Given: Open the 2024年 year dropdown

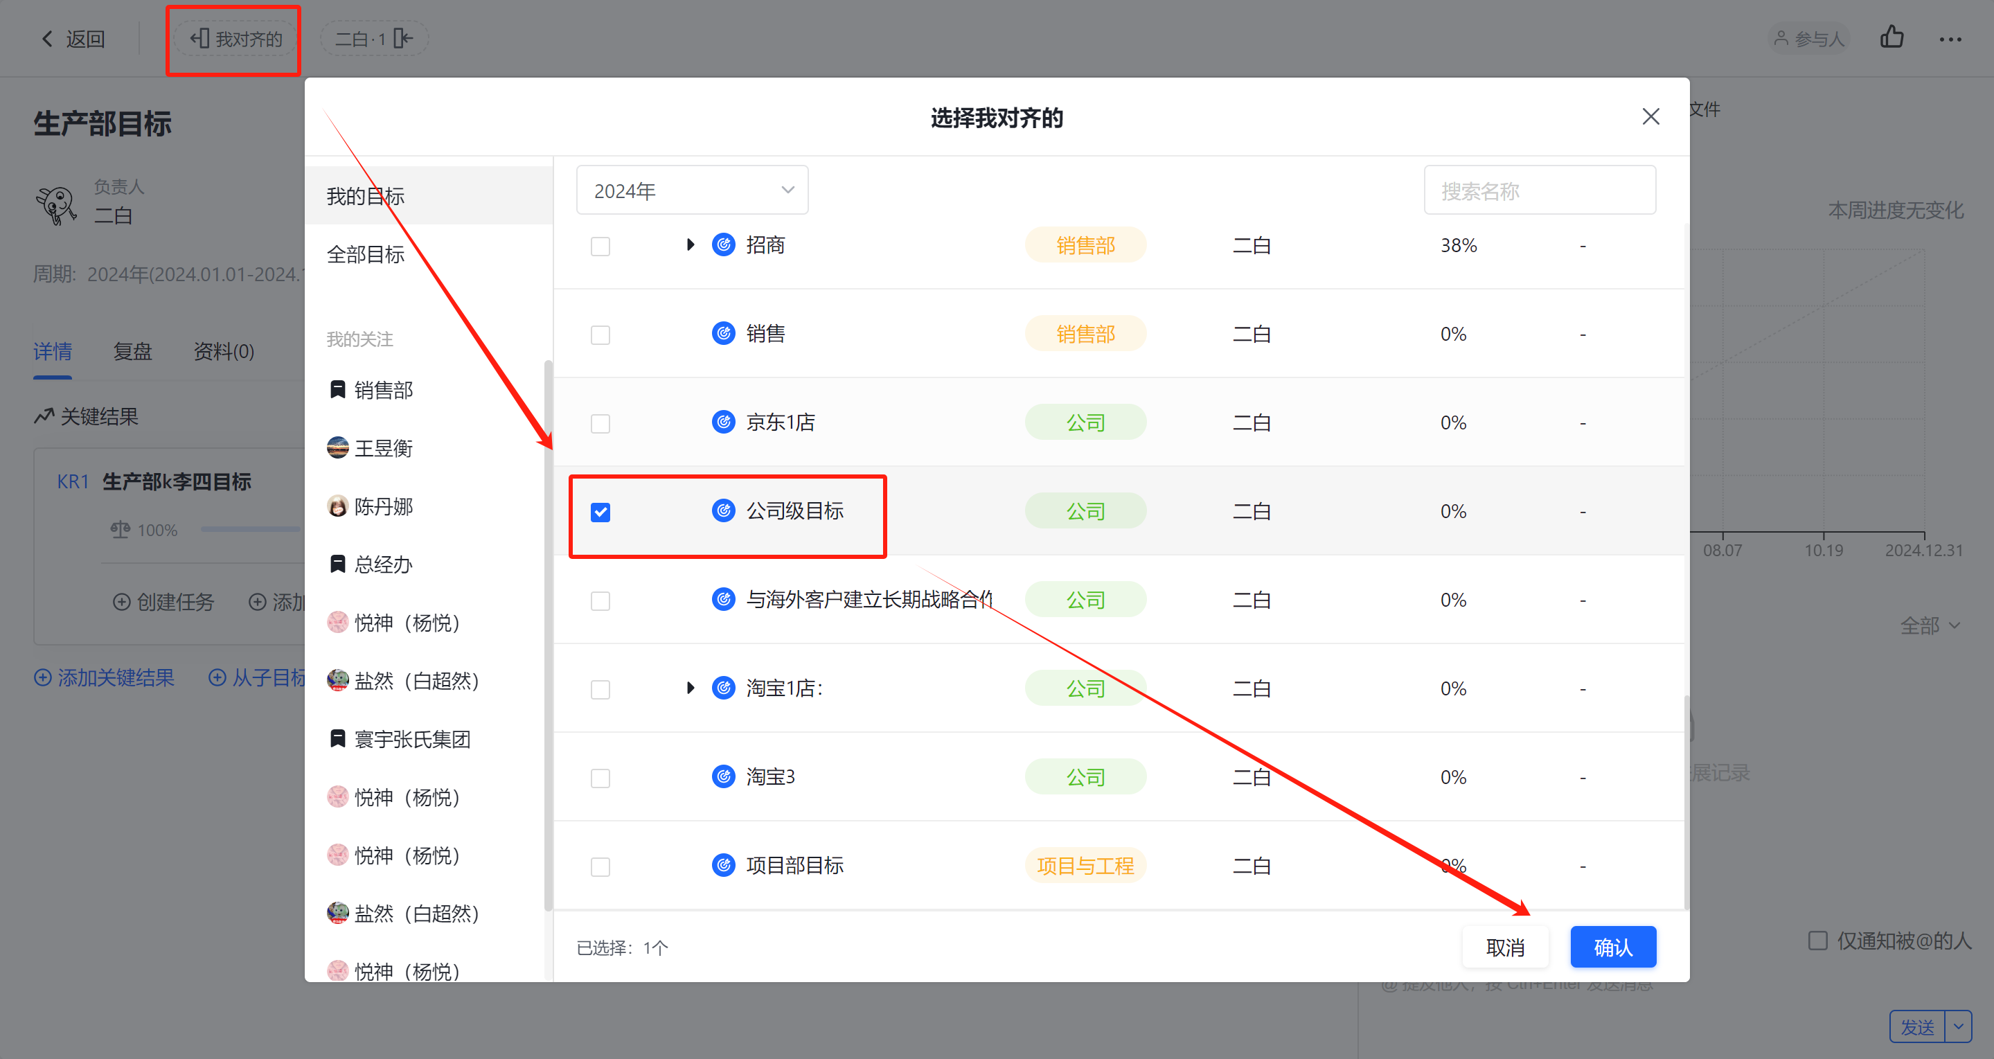Looking at the screenshot, I should (x=692, y=190).
